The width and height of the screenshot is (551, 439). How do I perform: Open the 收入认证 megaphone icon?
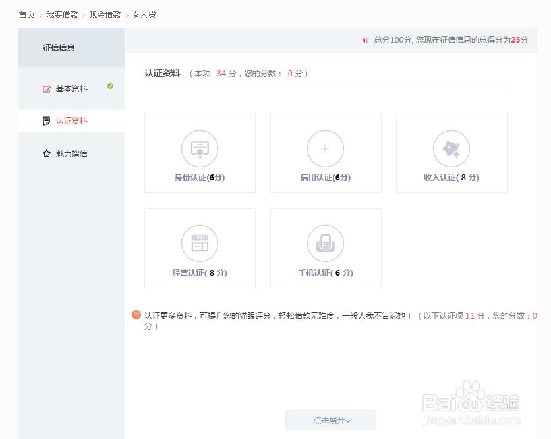coord(451,148)
